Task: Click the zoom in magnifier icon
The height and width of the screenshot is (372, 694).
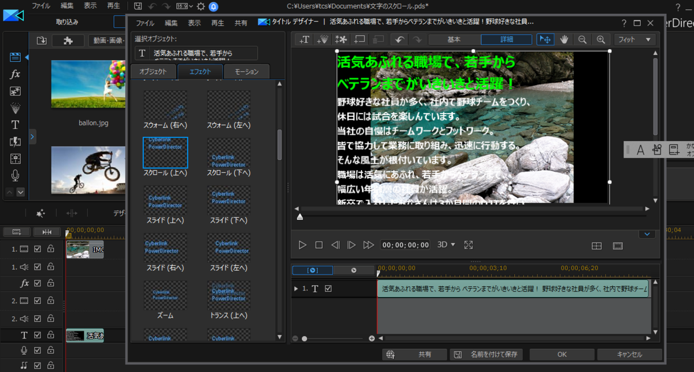Action: coord(601,39)
